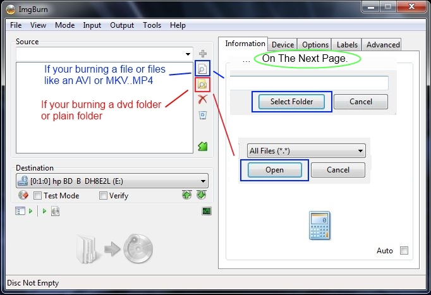Switch to the Advanced tab
This screenshot has width=431, height=295.
[x=383, y=44]
